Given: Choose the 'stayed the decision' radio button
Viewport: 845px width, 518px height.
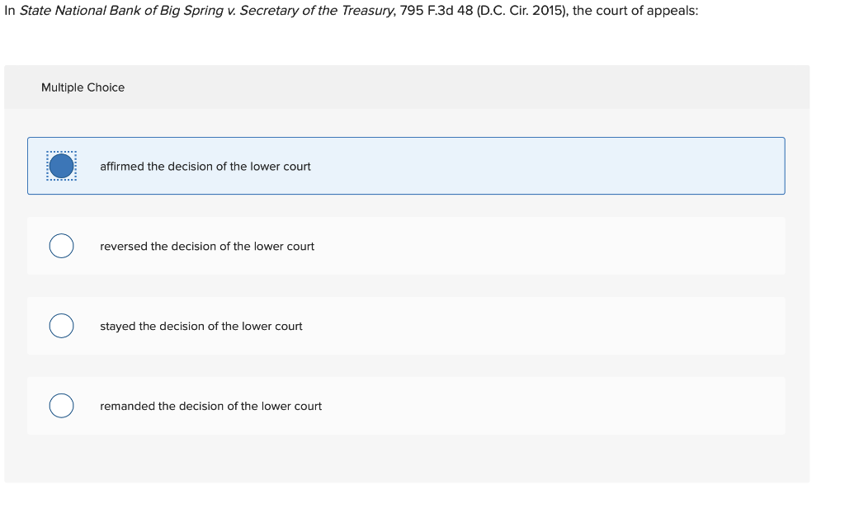Looking at the screenshot, I should (x=61, y=326).
